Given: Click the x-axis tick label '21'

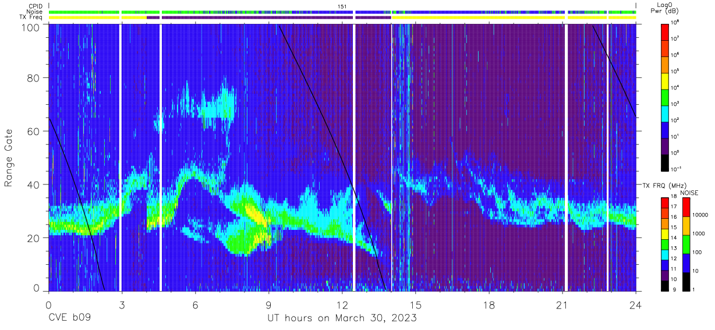Looking at the screenshot, I should tap(562, 304).
